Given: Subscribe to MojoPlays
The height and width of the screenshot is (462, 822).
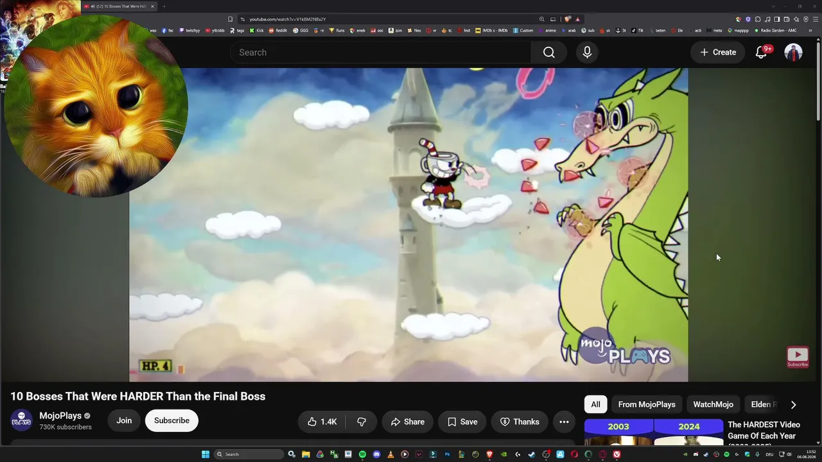Looking at the screenshot, I should pos(171,421).
